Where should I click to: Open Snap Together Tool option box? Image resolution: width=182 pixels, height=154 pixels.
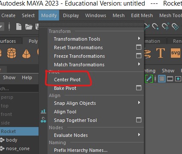[139, 120]
